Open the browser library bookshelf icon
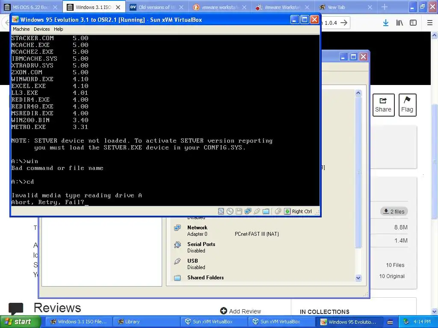438x328 pixels. point(400,23)
